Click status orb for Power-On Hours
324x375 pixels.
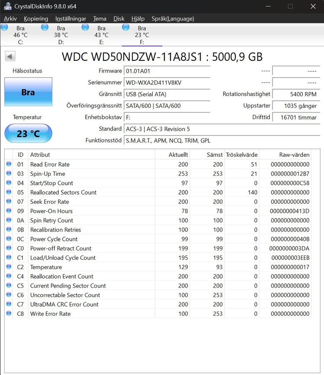point(9,211)
